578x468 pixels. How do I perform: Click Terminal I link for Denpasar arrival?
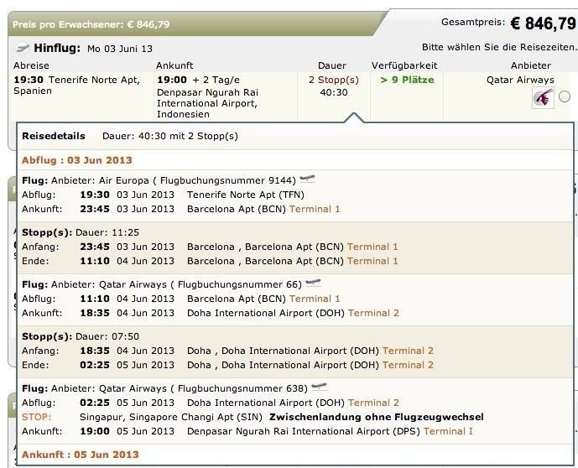(x=448, y=432)
